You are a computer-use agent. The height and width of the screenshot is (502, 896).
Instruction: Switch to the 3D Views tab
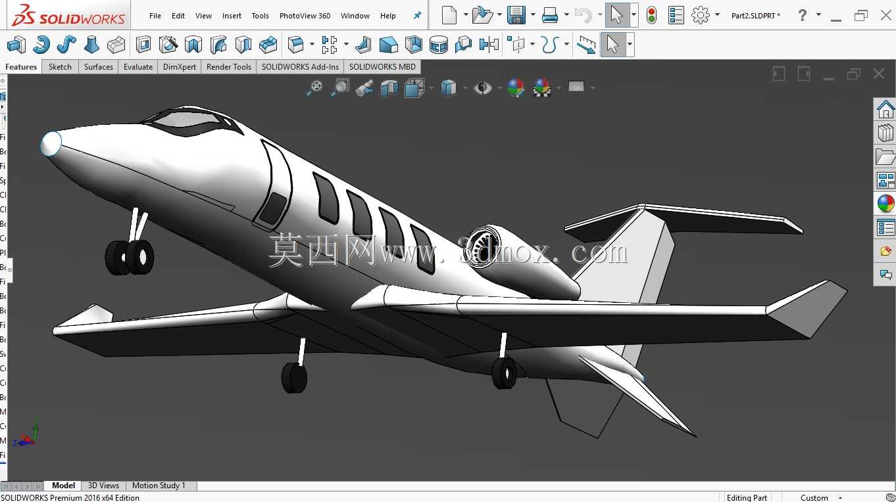(103, 486)
